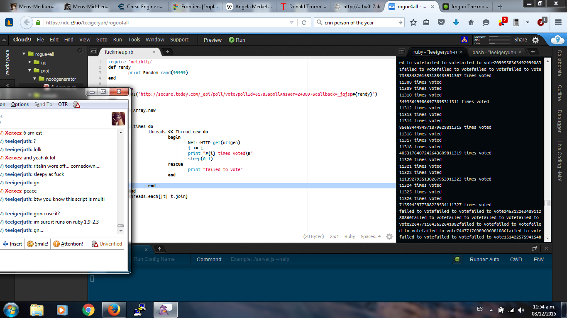Click the workspace tree settings gear
The image size is (567, 318).
pos(80,51)
